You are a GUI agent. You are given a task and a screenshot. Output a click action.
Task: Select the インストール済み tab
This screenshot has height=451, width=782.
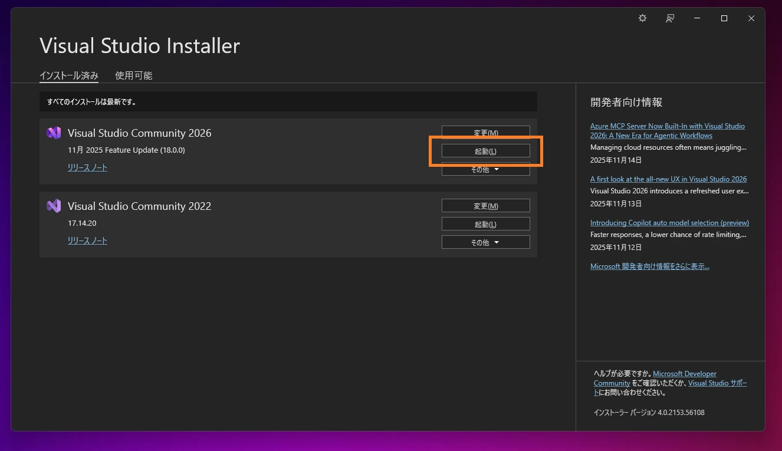(69, 75)
